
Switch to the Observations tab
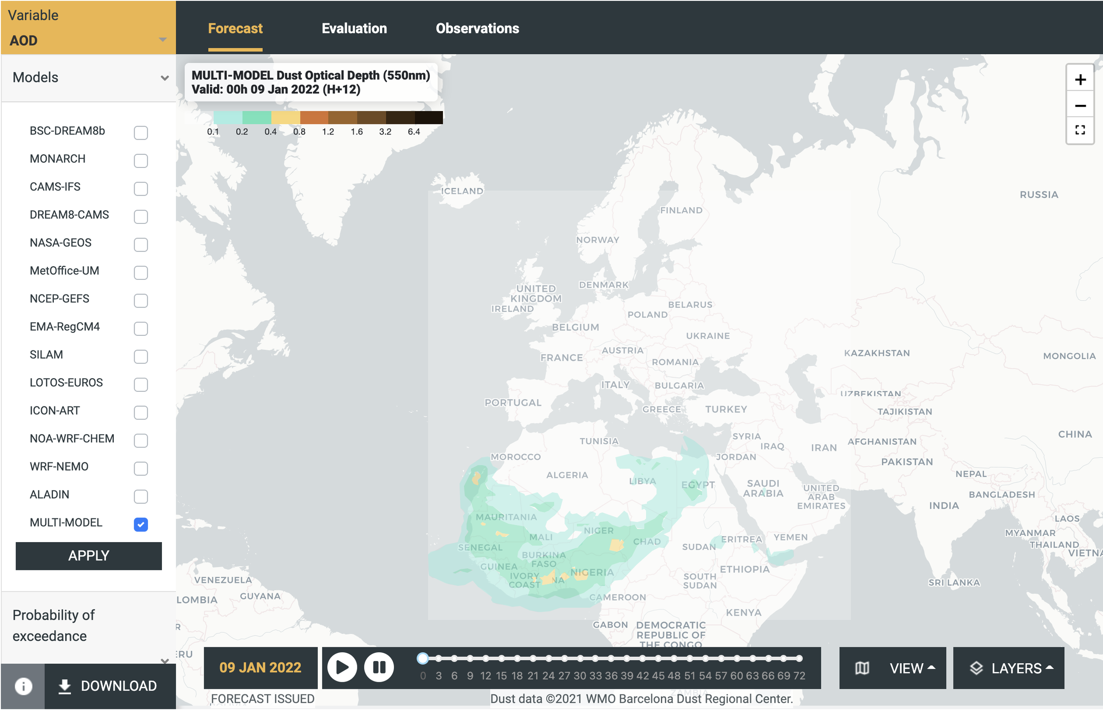[477, 29]
